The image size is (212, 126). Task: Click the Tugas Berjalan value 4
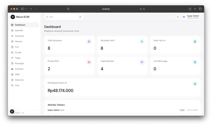(x=102, y=69)
